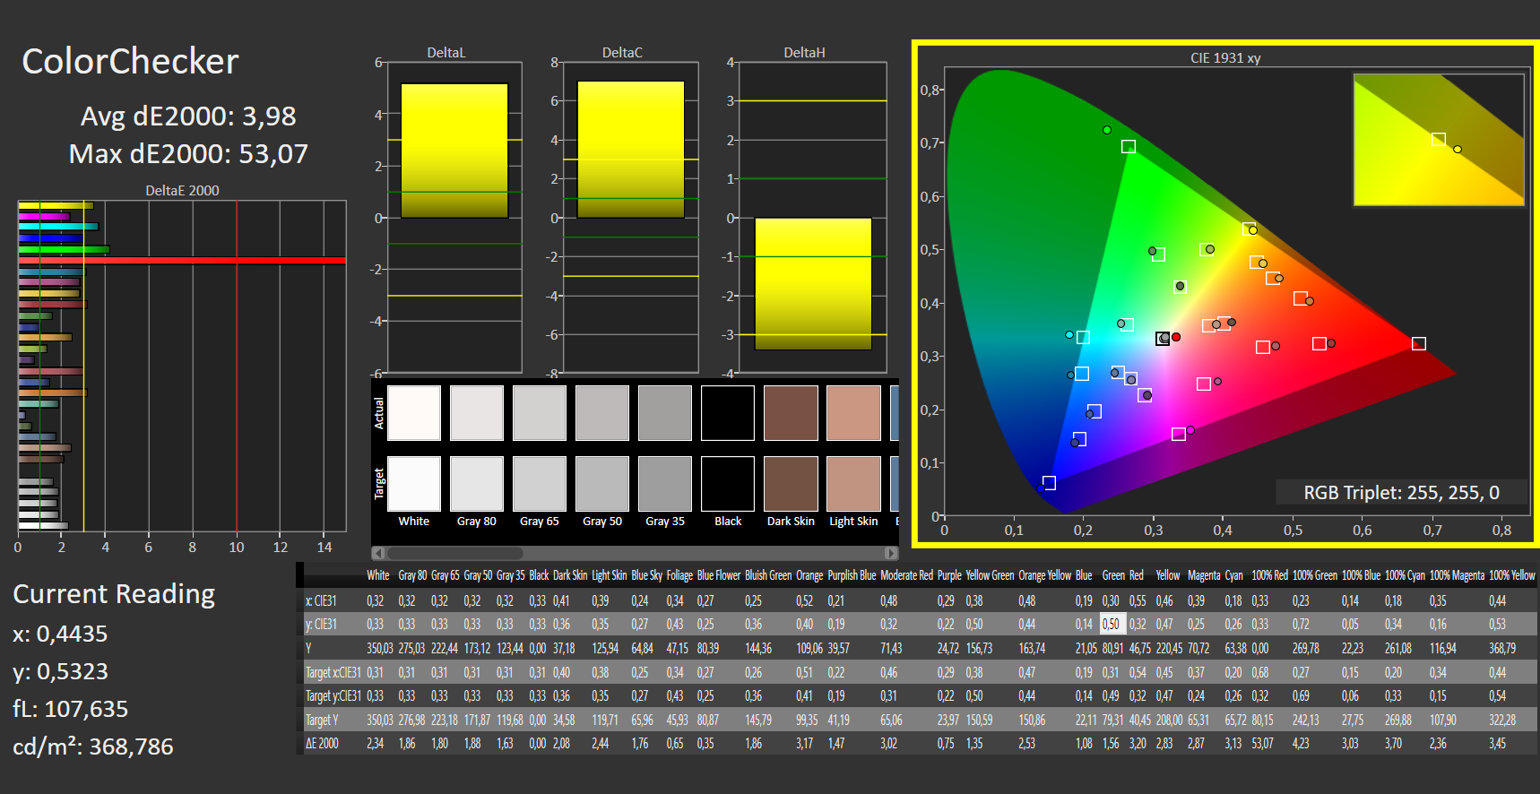Click the 145,79 cell in the Target Y row
Screen dimensions: 1540x794
point(758,720)
